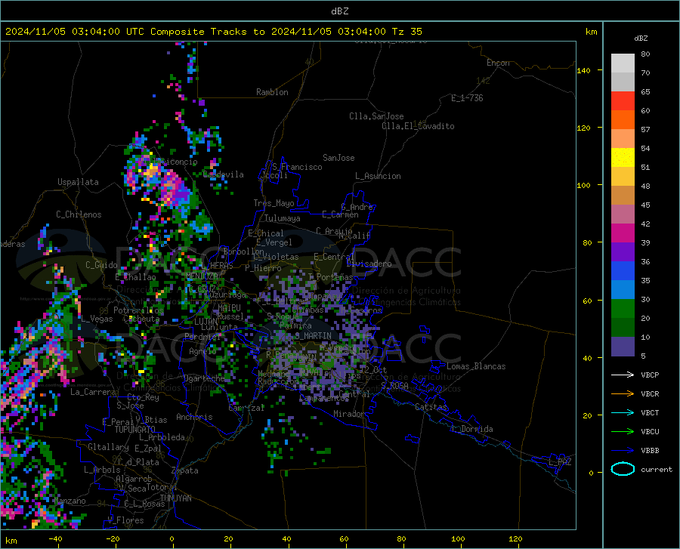Image resolution: width=680 pixels, height=549 pixels.
Task: Click the slate 5-10 dBZ color swatch
Action: (x=623, y=347)
